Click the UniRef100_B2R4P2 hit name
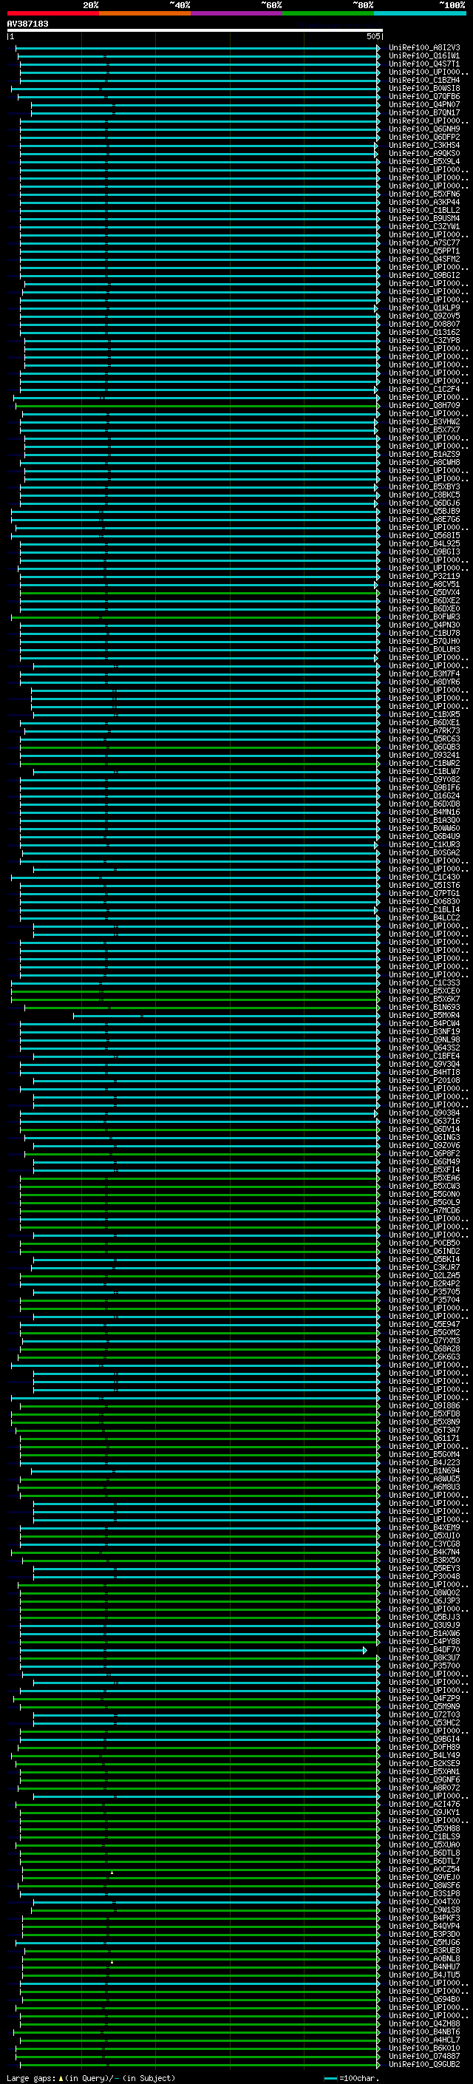Image resolution: width=473 pixels, height=2084 pixels. [424, 1283]
